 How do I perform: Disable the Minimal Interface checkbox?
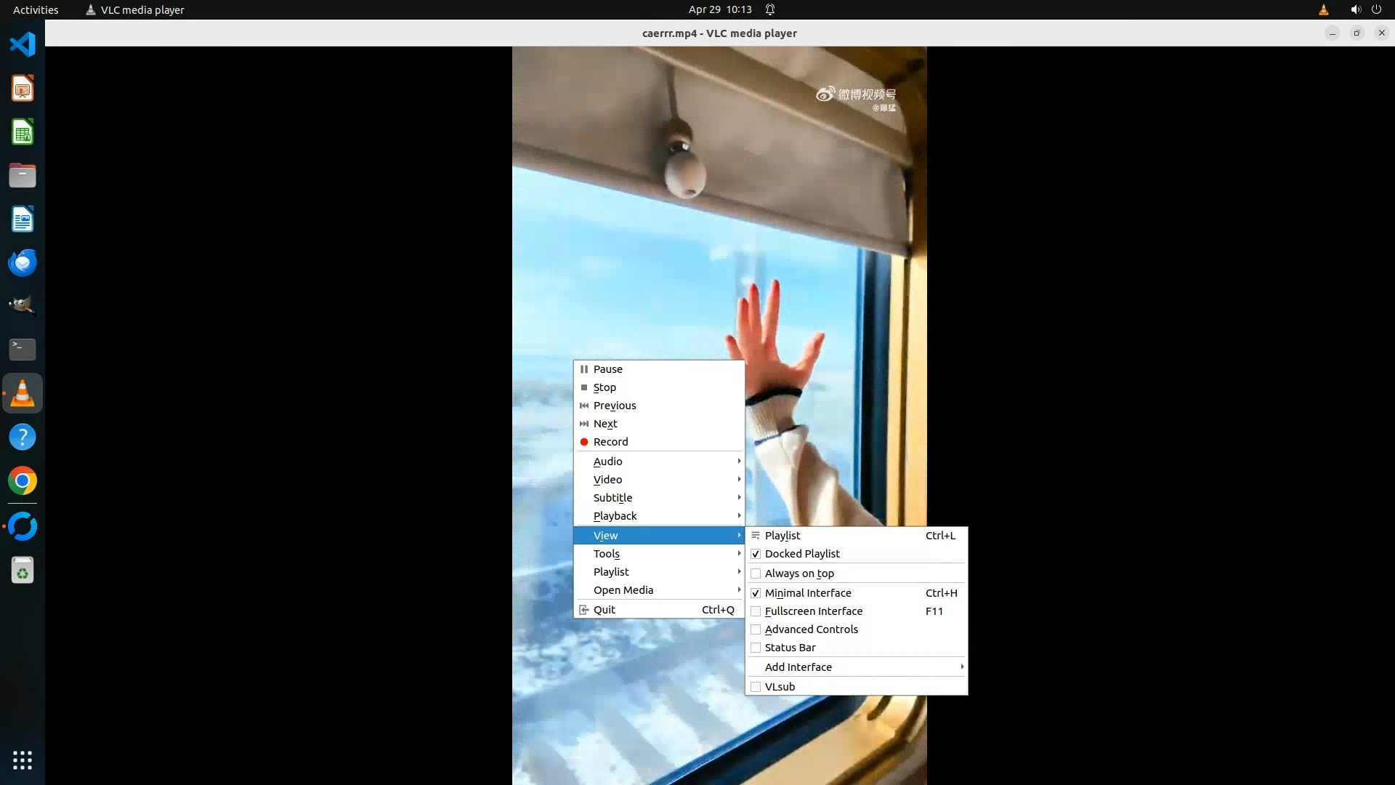756,593
